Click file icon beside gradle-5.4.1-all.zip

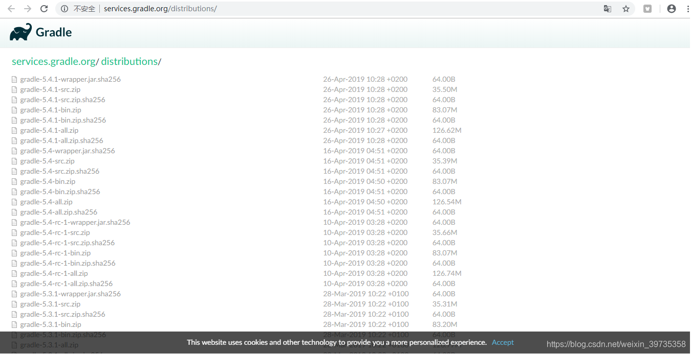(x=15, y=130)
